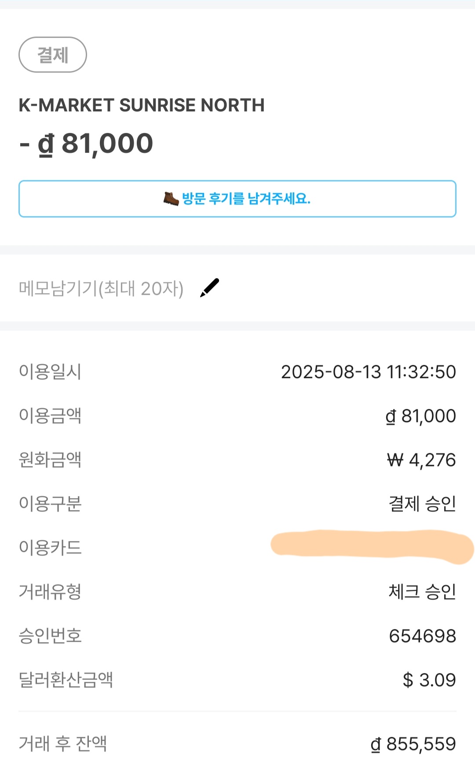The height and width of the screenshot is (769, 475).
Task: Tap the 승인번호 label
Action: 50,636
